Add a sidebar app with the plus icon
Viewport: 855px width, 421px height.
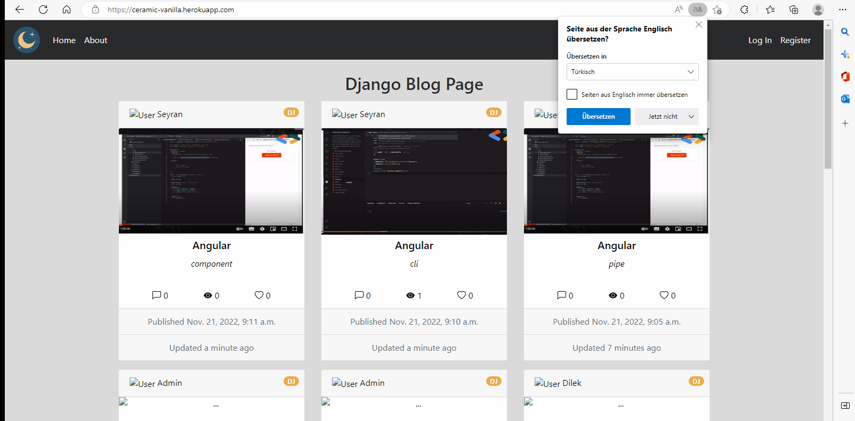tap(845, 123)
